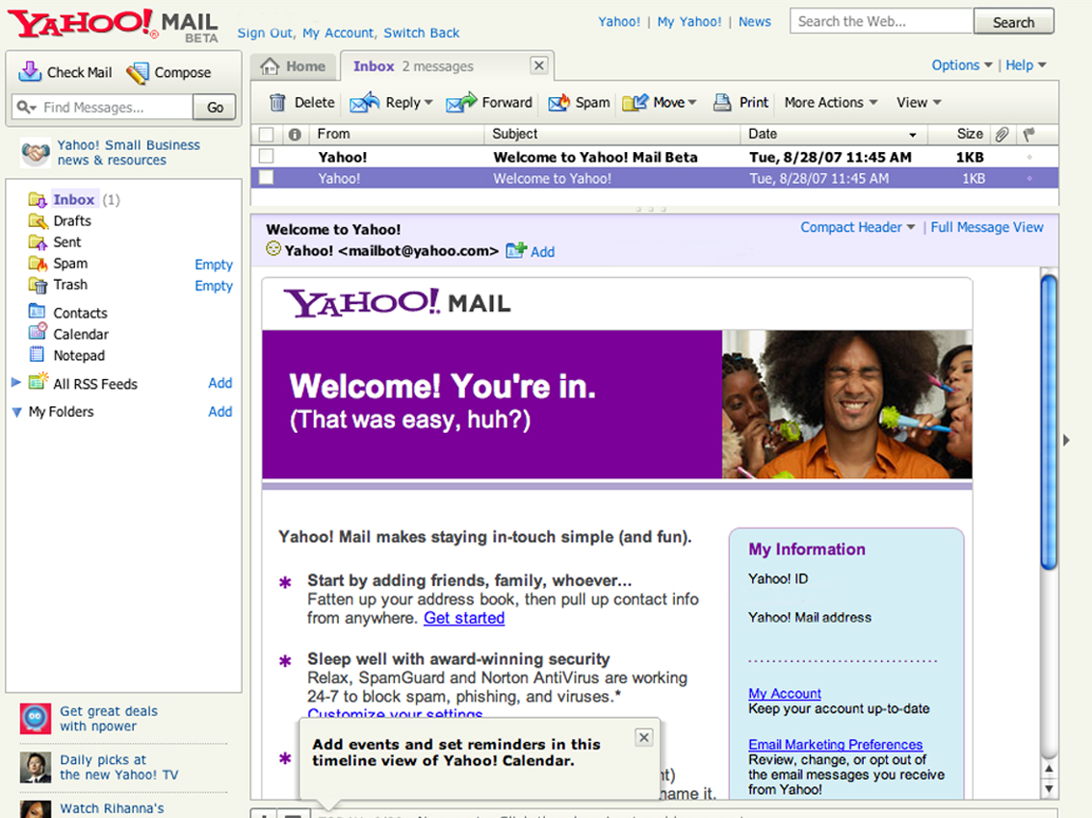Click the Search the Web button
The height and width of the screenshot is (818, 1092).
coord(1013,22)
